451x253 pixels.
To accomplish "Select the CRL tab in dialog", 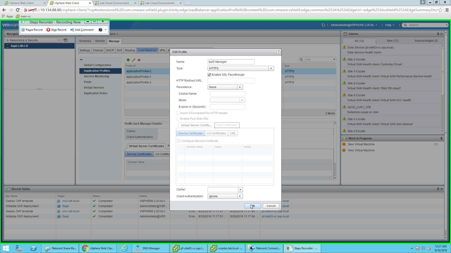I will (233, 133).
